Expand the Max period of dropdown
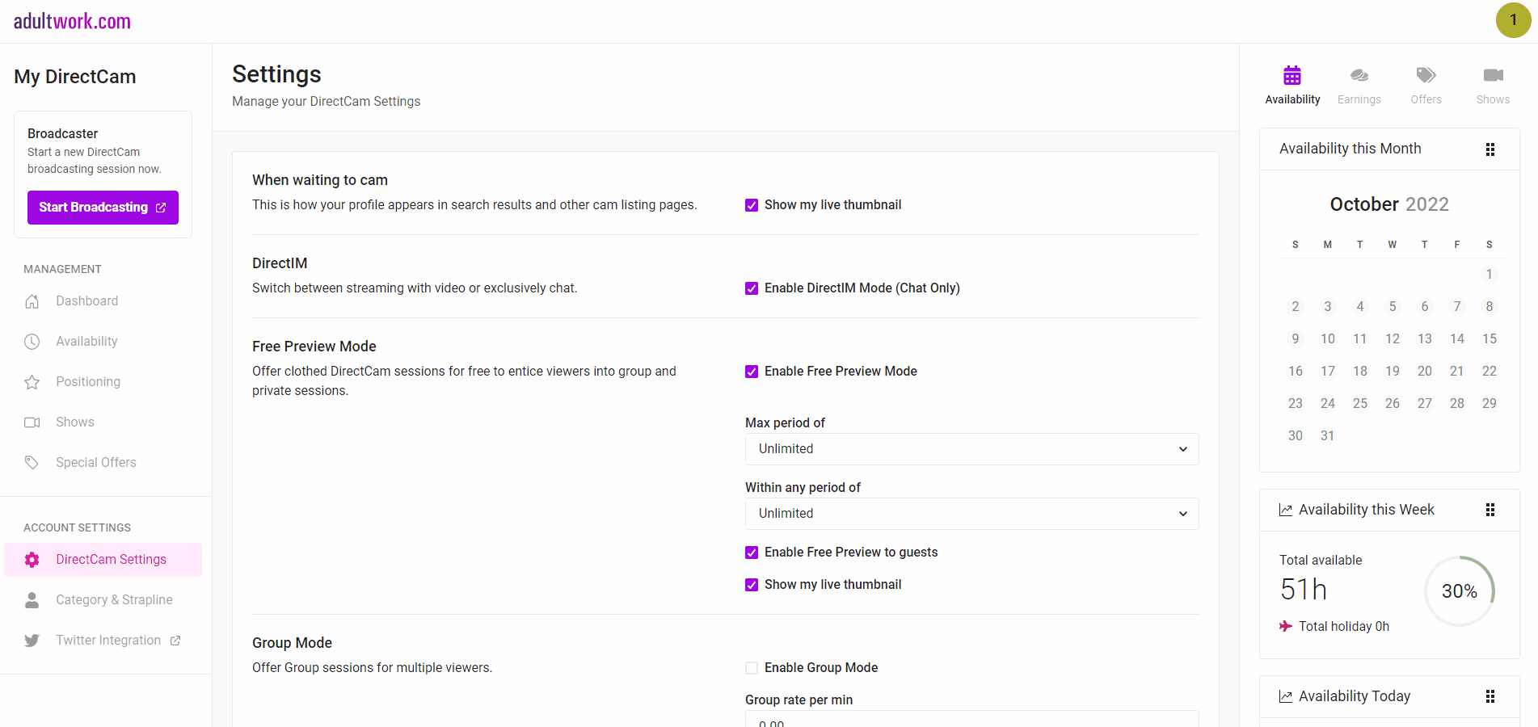The image size is (1538, 727). pos(971,449)
